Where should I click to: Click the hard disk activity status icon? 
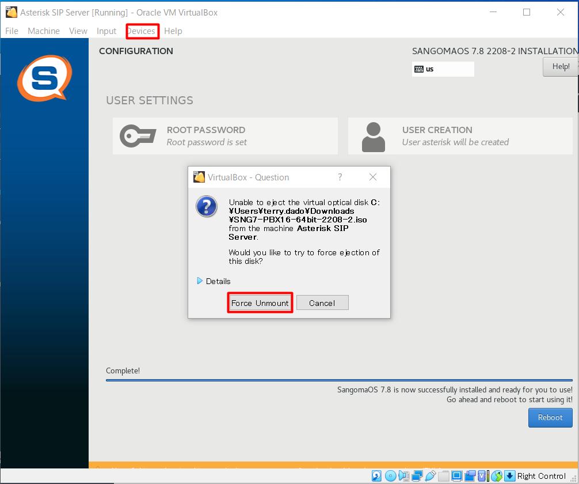point(376,476)
